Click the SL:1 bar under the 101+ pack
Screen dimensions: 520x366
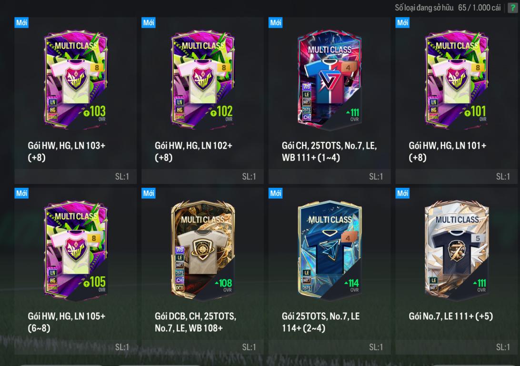coord(457,176)
